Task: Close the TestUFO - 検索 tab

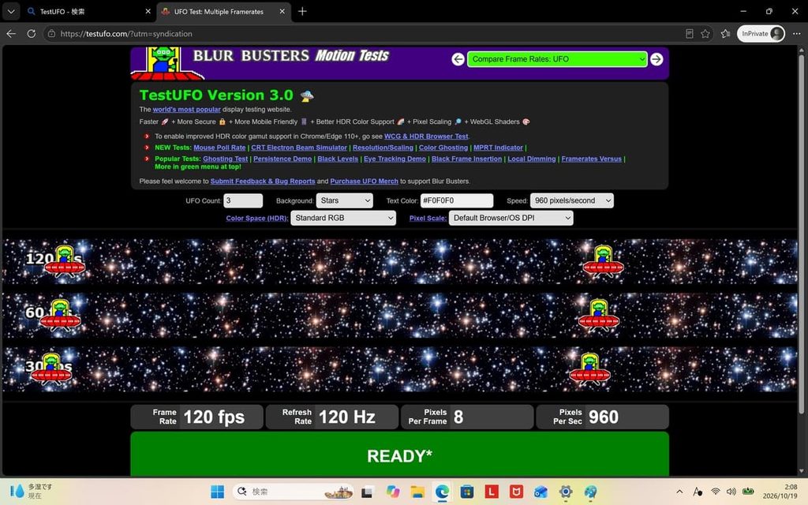Action: tap(148, 11)
